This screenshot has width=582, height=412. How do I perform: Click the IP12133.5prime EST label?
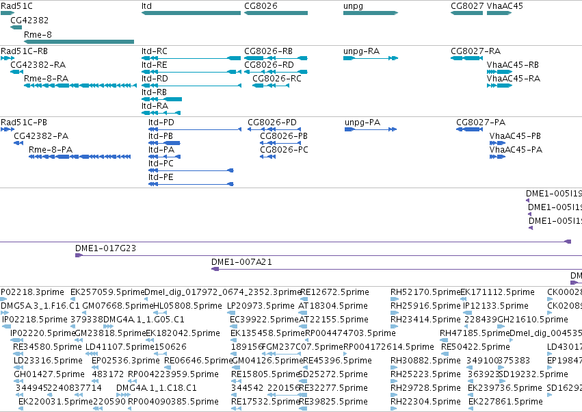pos(496,306)
